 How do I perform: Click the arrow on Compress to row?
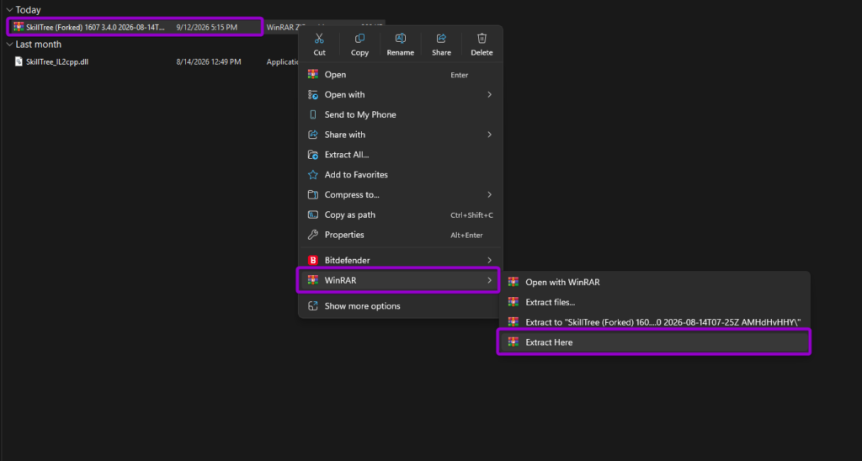(x=489, y=194)
